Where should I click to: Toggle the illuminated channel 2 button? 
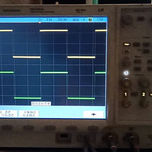[x=144, y=94]
